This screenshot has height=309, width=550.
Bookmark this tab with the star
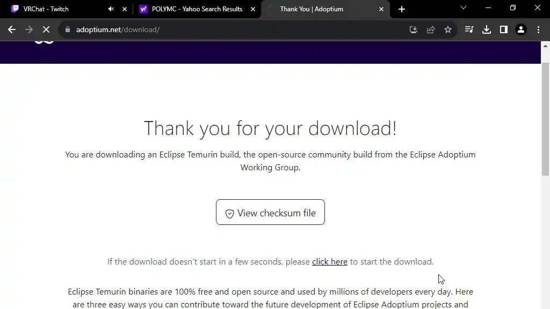pyautogui.click(x=448, y=29)
